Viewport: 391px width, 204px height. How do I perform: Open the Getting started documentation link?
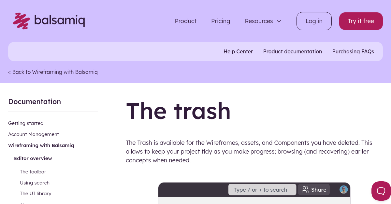(26, 123)
